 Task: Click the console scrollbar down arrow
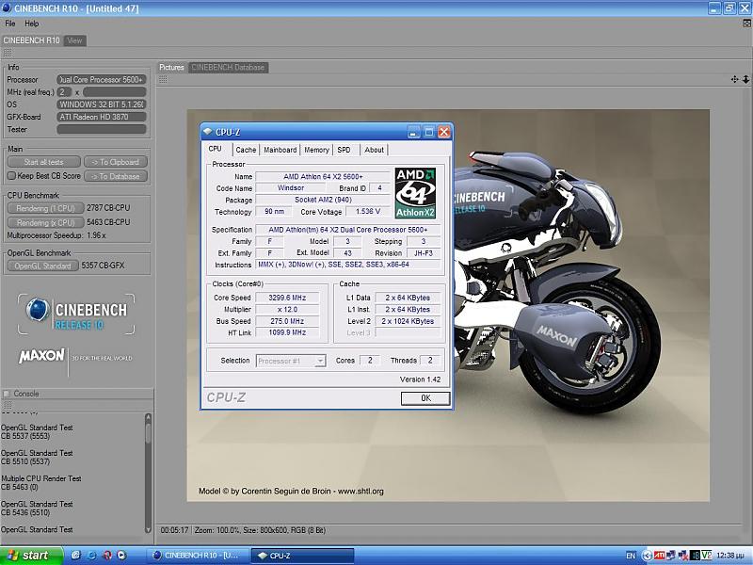[148, 529]
